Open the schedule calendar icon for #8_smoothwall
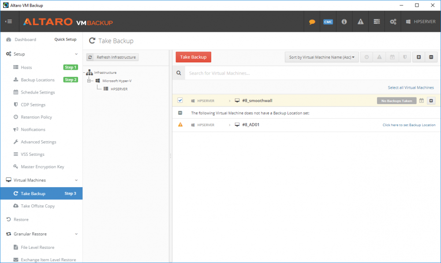This screenshot has width=441, height=263. (x=421, y=101)
